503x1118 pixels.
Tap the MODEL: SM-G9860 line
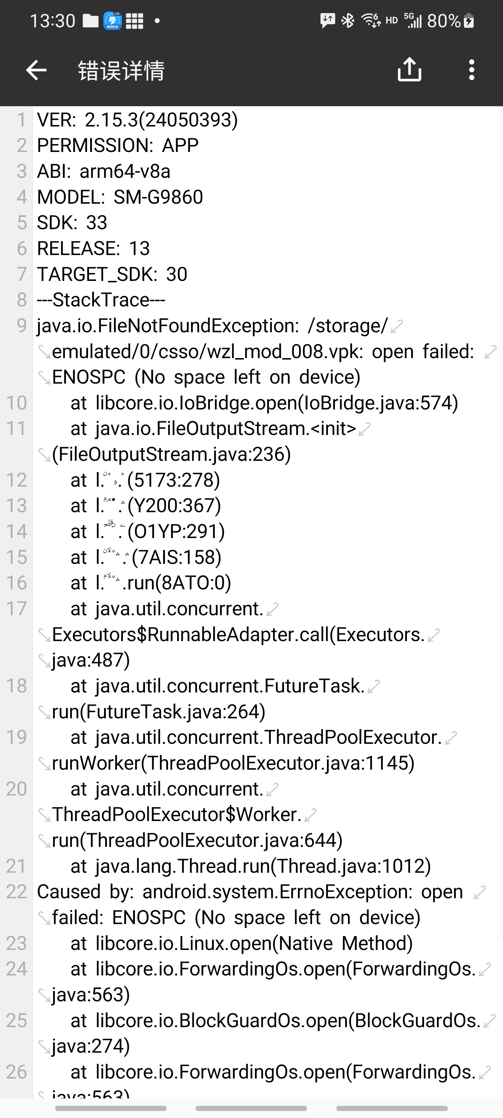pyautogui.click(x=120, y=197)
